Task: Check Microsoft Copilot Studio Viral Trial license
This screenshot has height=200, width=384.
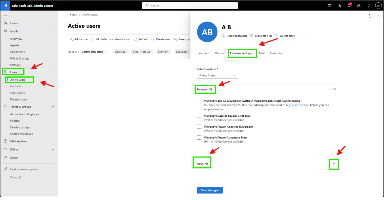Action: tap(199, 116)
